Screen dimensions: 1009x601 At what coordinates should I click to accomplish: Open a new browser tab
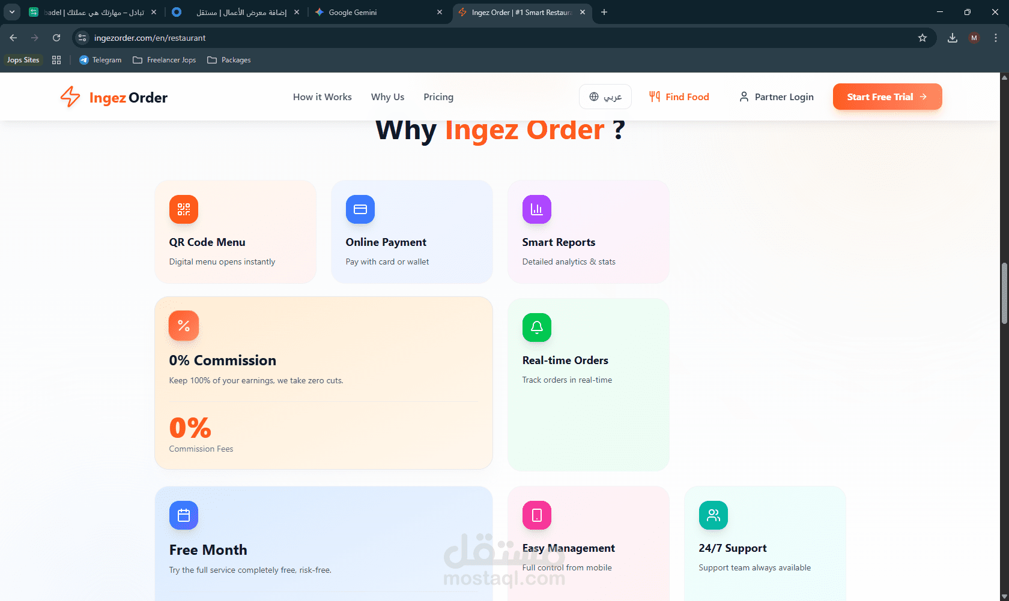[604, 12]
